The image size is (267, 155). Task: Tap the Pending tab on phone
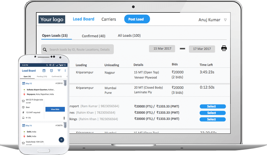[42, 77]
